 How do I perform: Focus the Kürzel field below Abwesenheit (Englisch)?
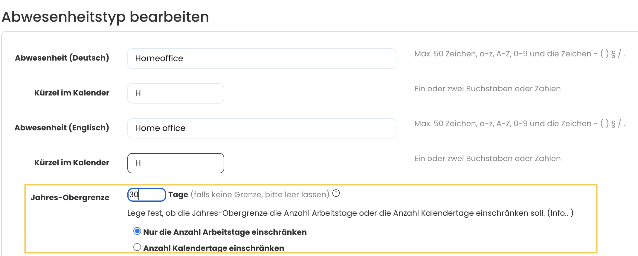click(x=175, y=163)
